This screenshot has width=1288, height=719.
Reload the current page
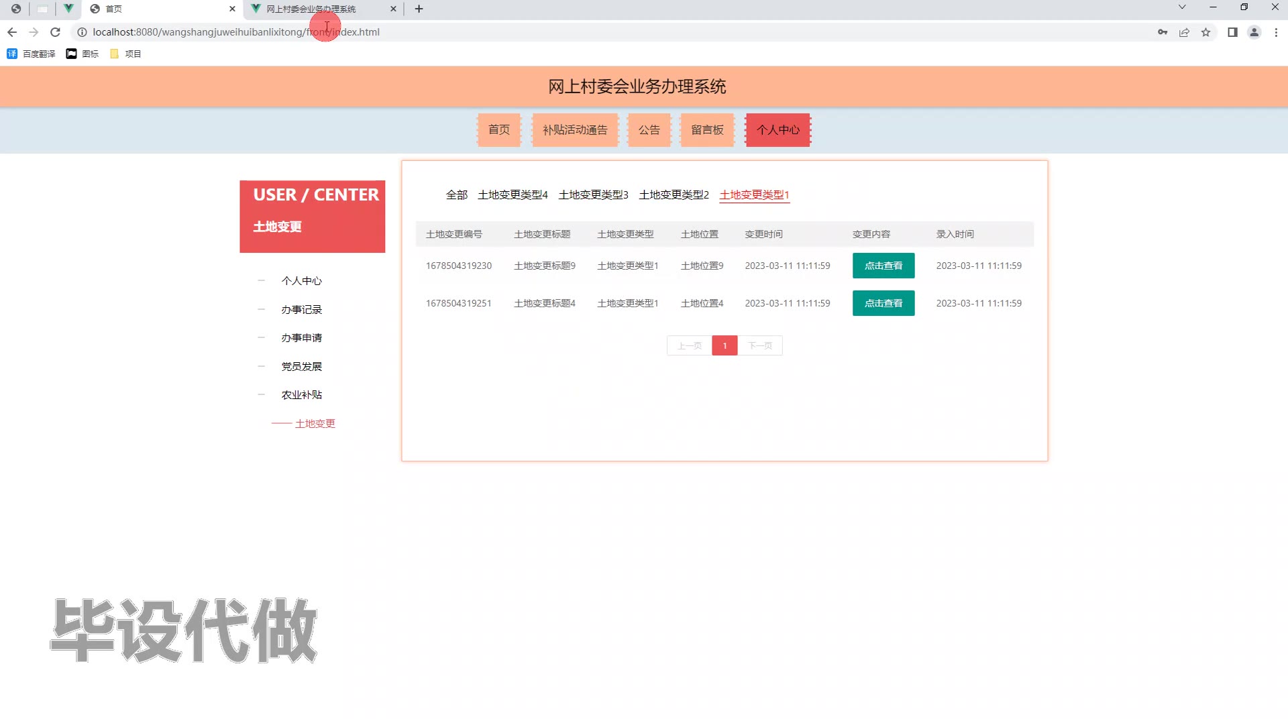(x=56, y=32)
